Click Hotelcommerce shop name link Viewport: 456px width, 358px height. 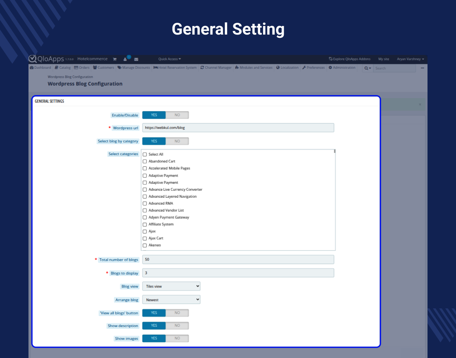click(92, 59)
